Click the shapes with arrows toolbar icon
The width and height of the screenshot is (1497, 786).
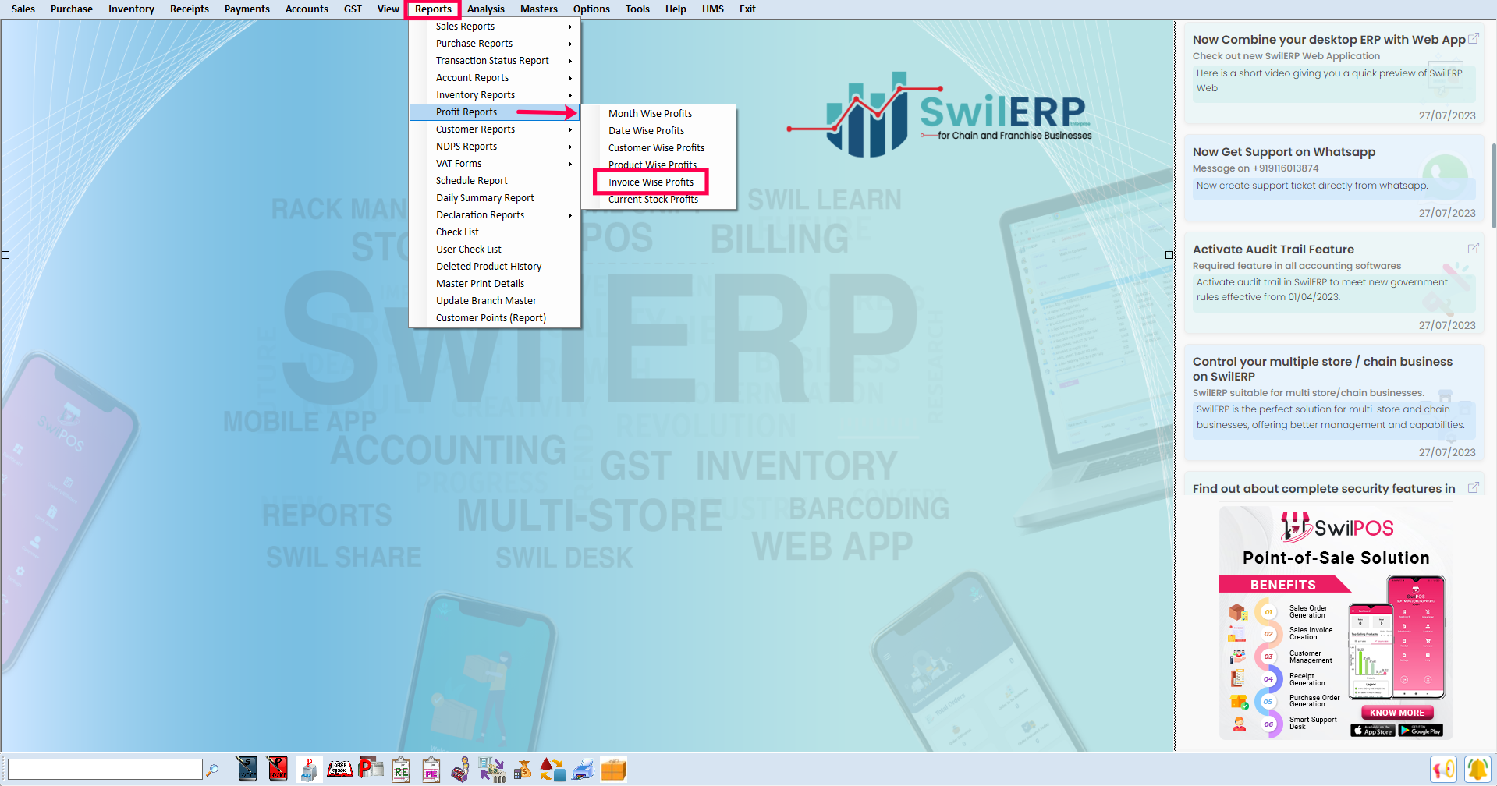(x=552, y=769)
